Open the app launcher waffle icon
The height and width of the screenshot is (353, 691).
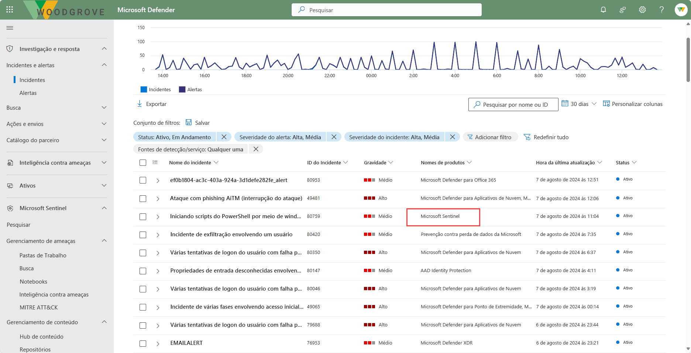pos(10,10)
